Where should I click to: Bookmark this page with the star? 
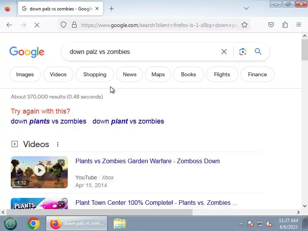(x=244, y=25)
